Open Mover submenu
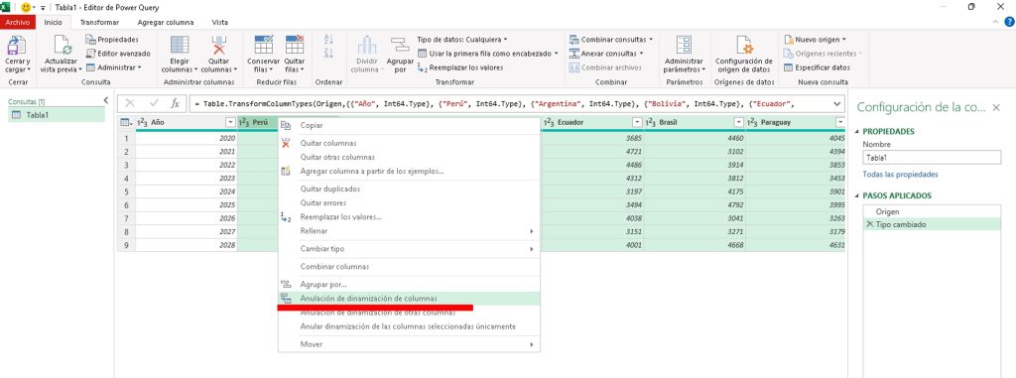The width and height of the screenshot is (1016, 378). pos(409,344)
